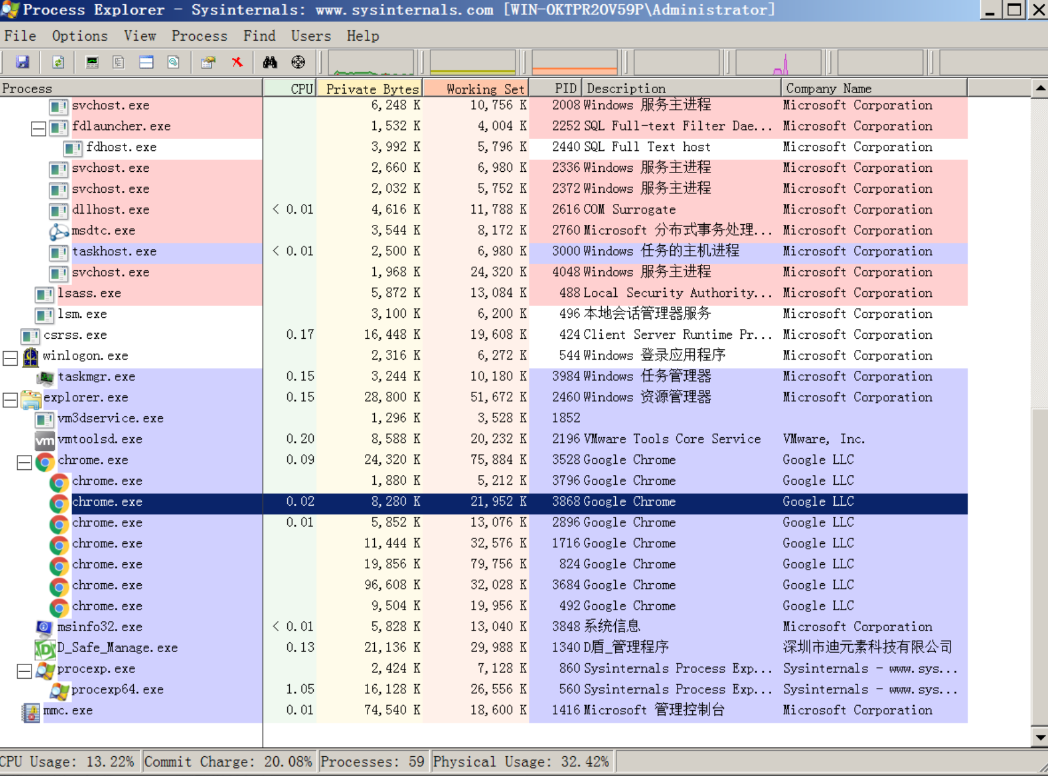1048x776 pixels.
Task: Select svchost.exe row with PID 4048
Action: click(484, 273)
